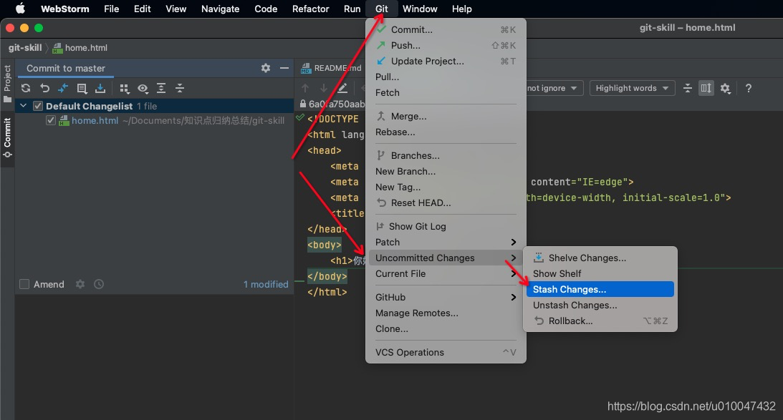Open the 'Highlight words' dropdown

[x=632, y=88]
